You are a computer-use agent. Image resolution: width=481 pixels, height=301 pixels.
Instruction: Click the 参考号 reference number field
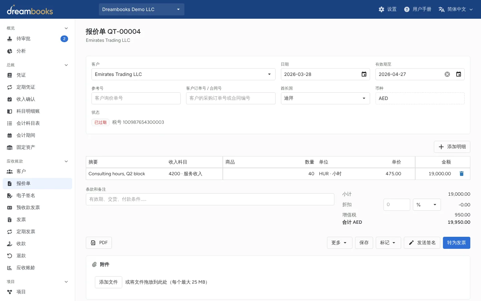136,98
